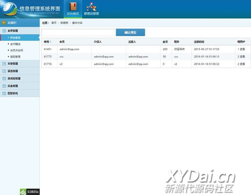251x195 pixels.
Task: Click 介绍人 column header
Action: 98,42
